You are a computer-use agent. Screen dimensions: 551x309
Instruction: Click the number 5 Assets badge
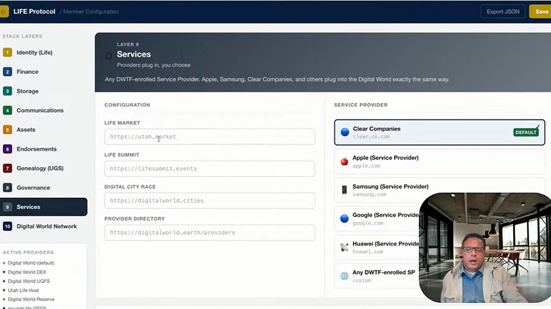[7, 130]
